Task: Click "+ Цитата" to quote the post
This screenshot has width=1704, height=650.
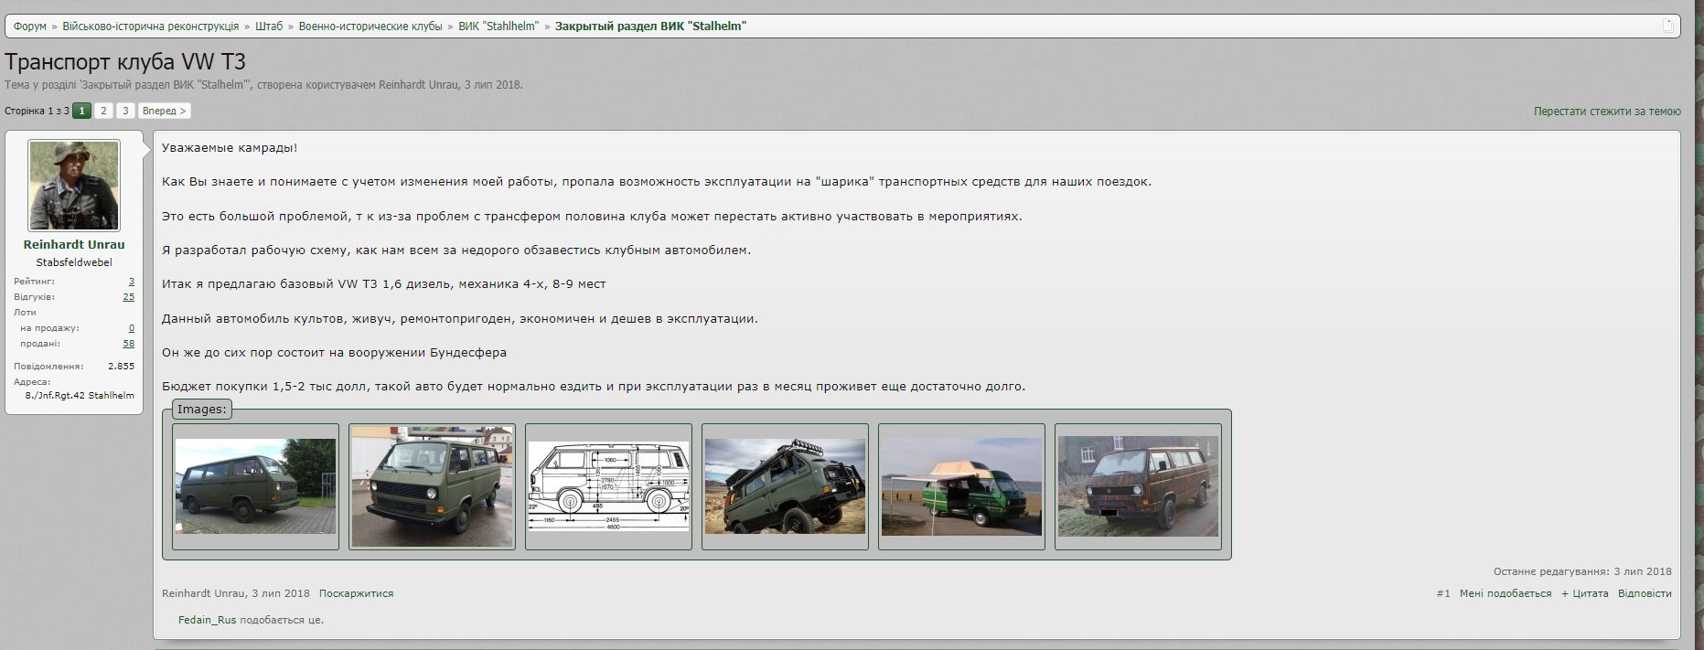Action: tap(1584, 593)
